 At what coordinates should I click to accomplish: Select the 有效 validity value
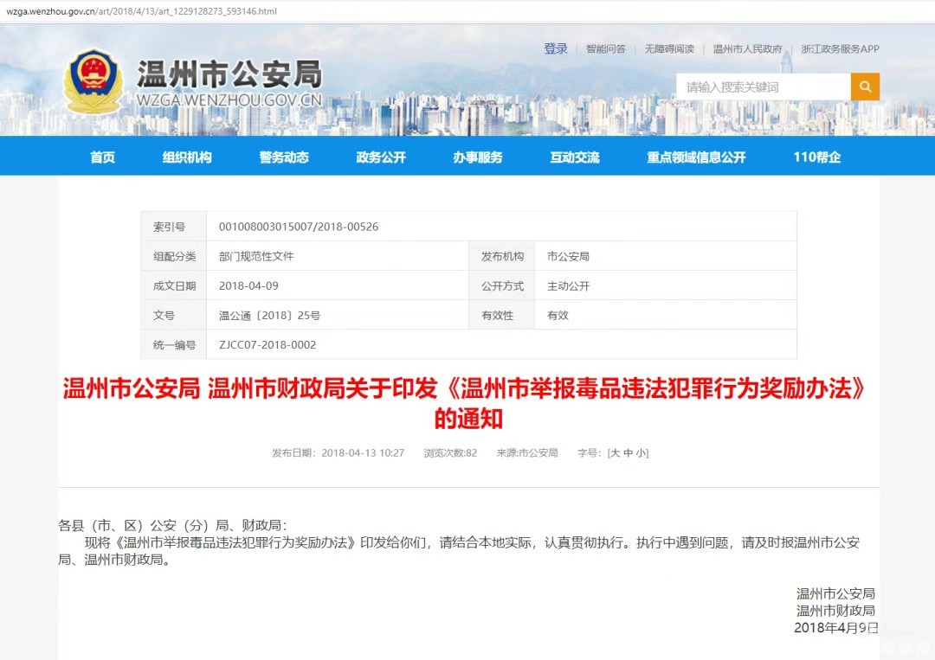[x=558, y=315]
